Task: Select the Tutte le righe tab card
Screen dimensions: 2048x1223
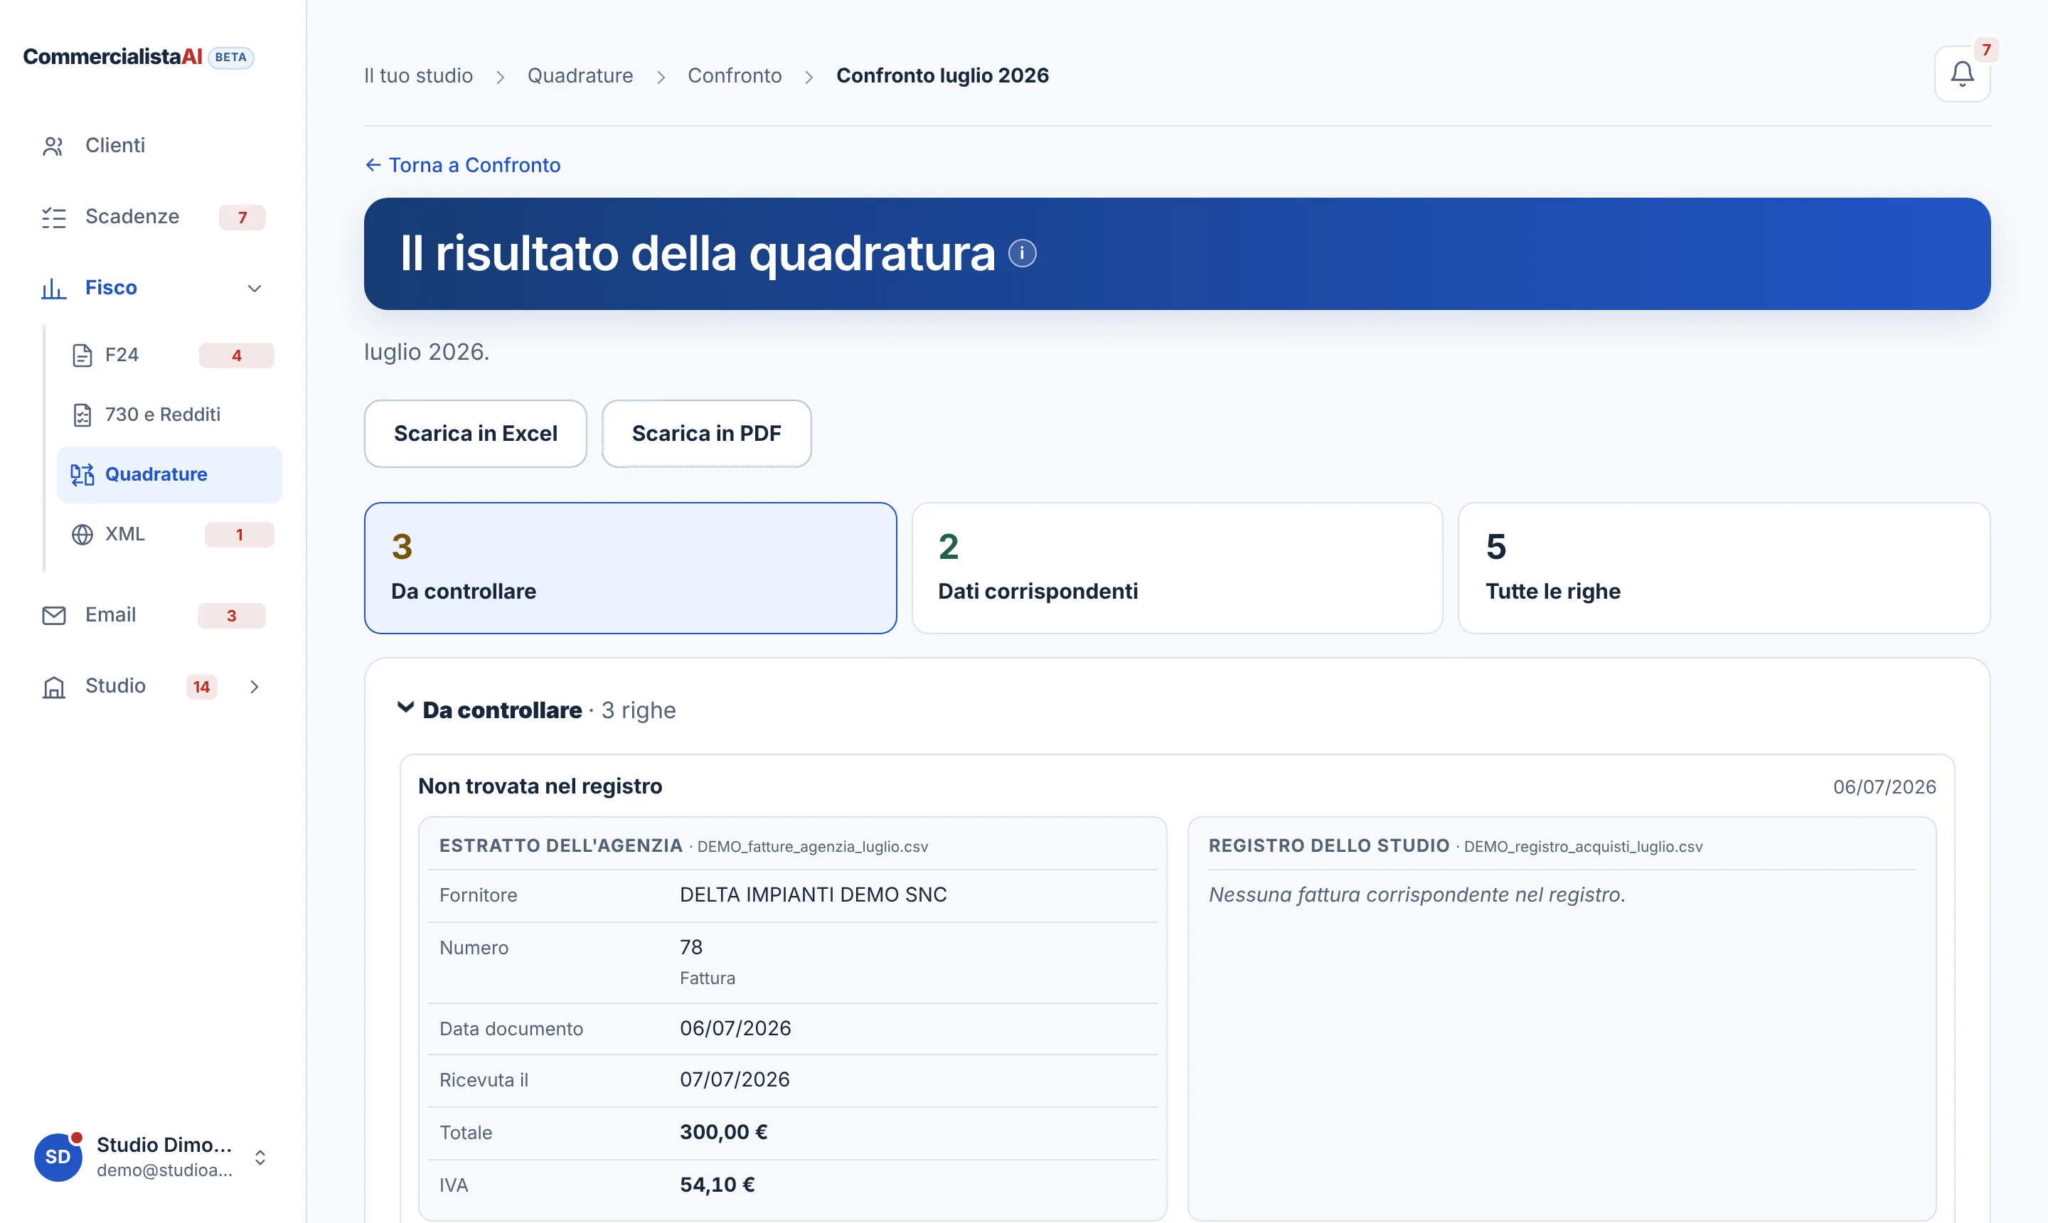Action: click(x=1724, y=568)
